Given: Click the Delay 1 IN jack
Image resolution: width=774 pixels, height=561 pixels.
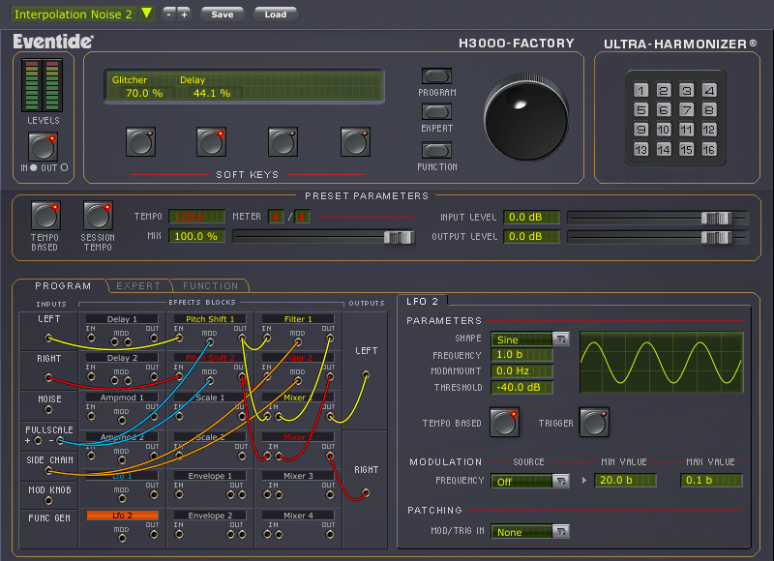Looking at the screenshot, I should pos(91,338).
